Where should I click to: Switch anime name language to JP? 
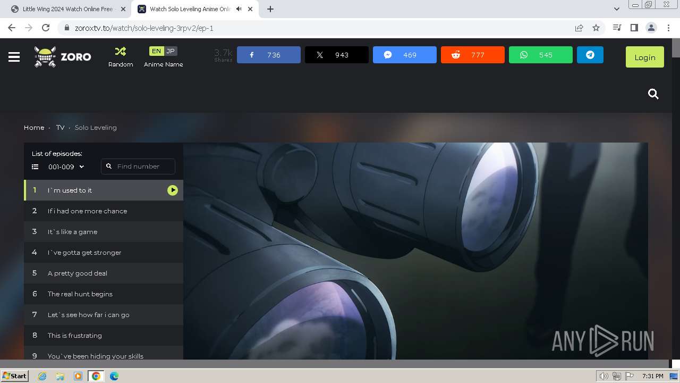tap(170, 51)
